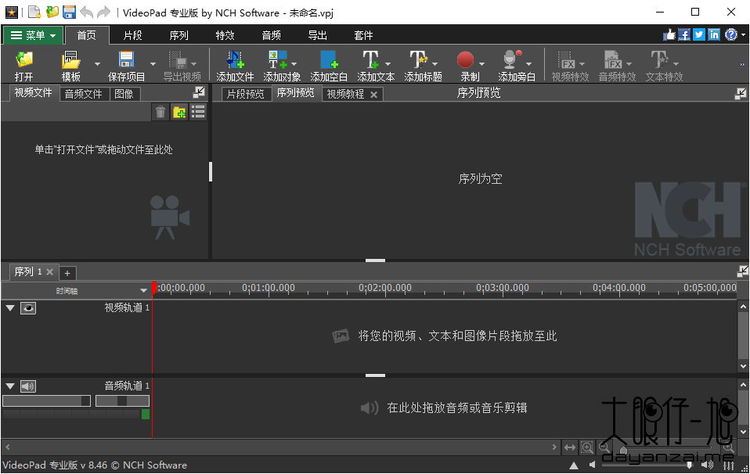Undock the preview panel
Viewport: 750px width, 474px height.
point(741,93)
